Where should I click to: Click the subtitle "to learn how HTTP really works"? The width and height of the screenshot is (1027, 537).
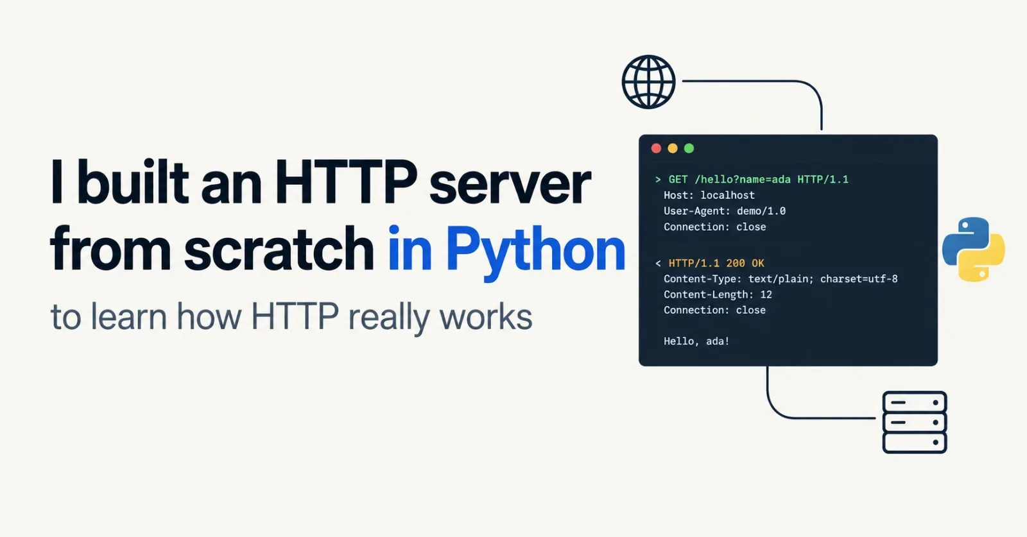click(x=291, y=318)
